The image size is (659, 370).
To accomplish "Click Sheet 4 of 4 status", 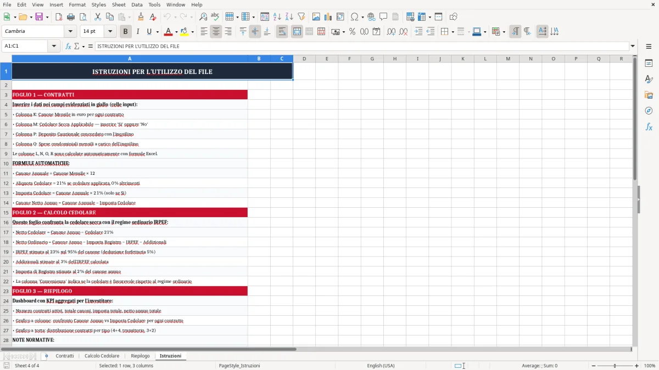I will click(27, 366).
